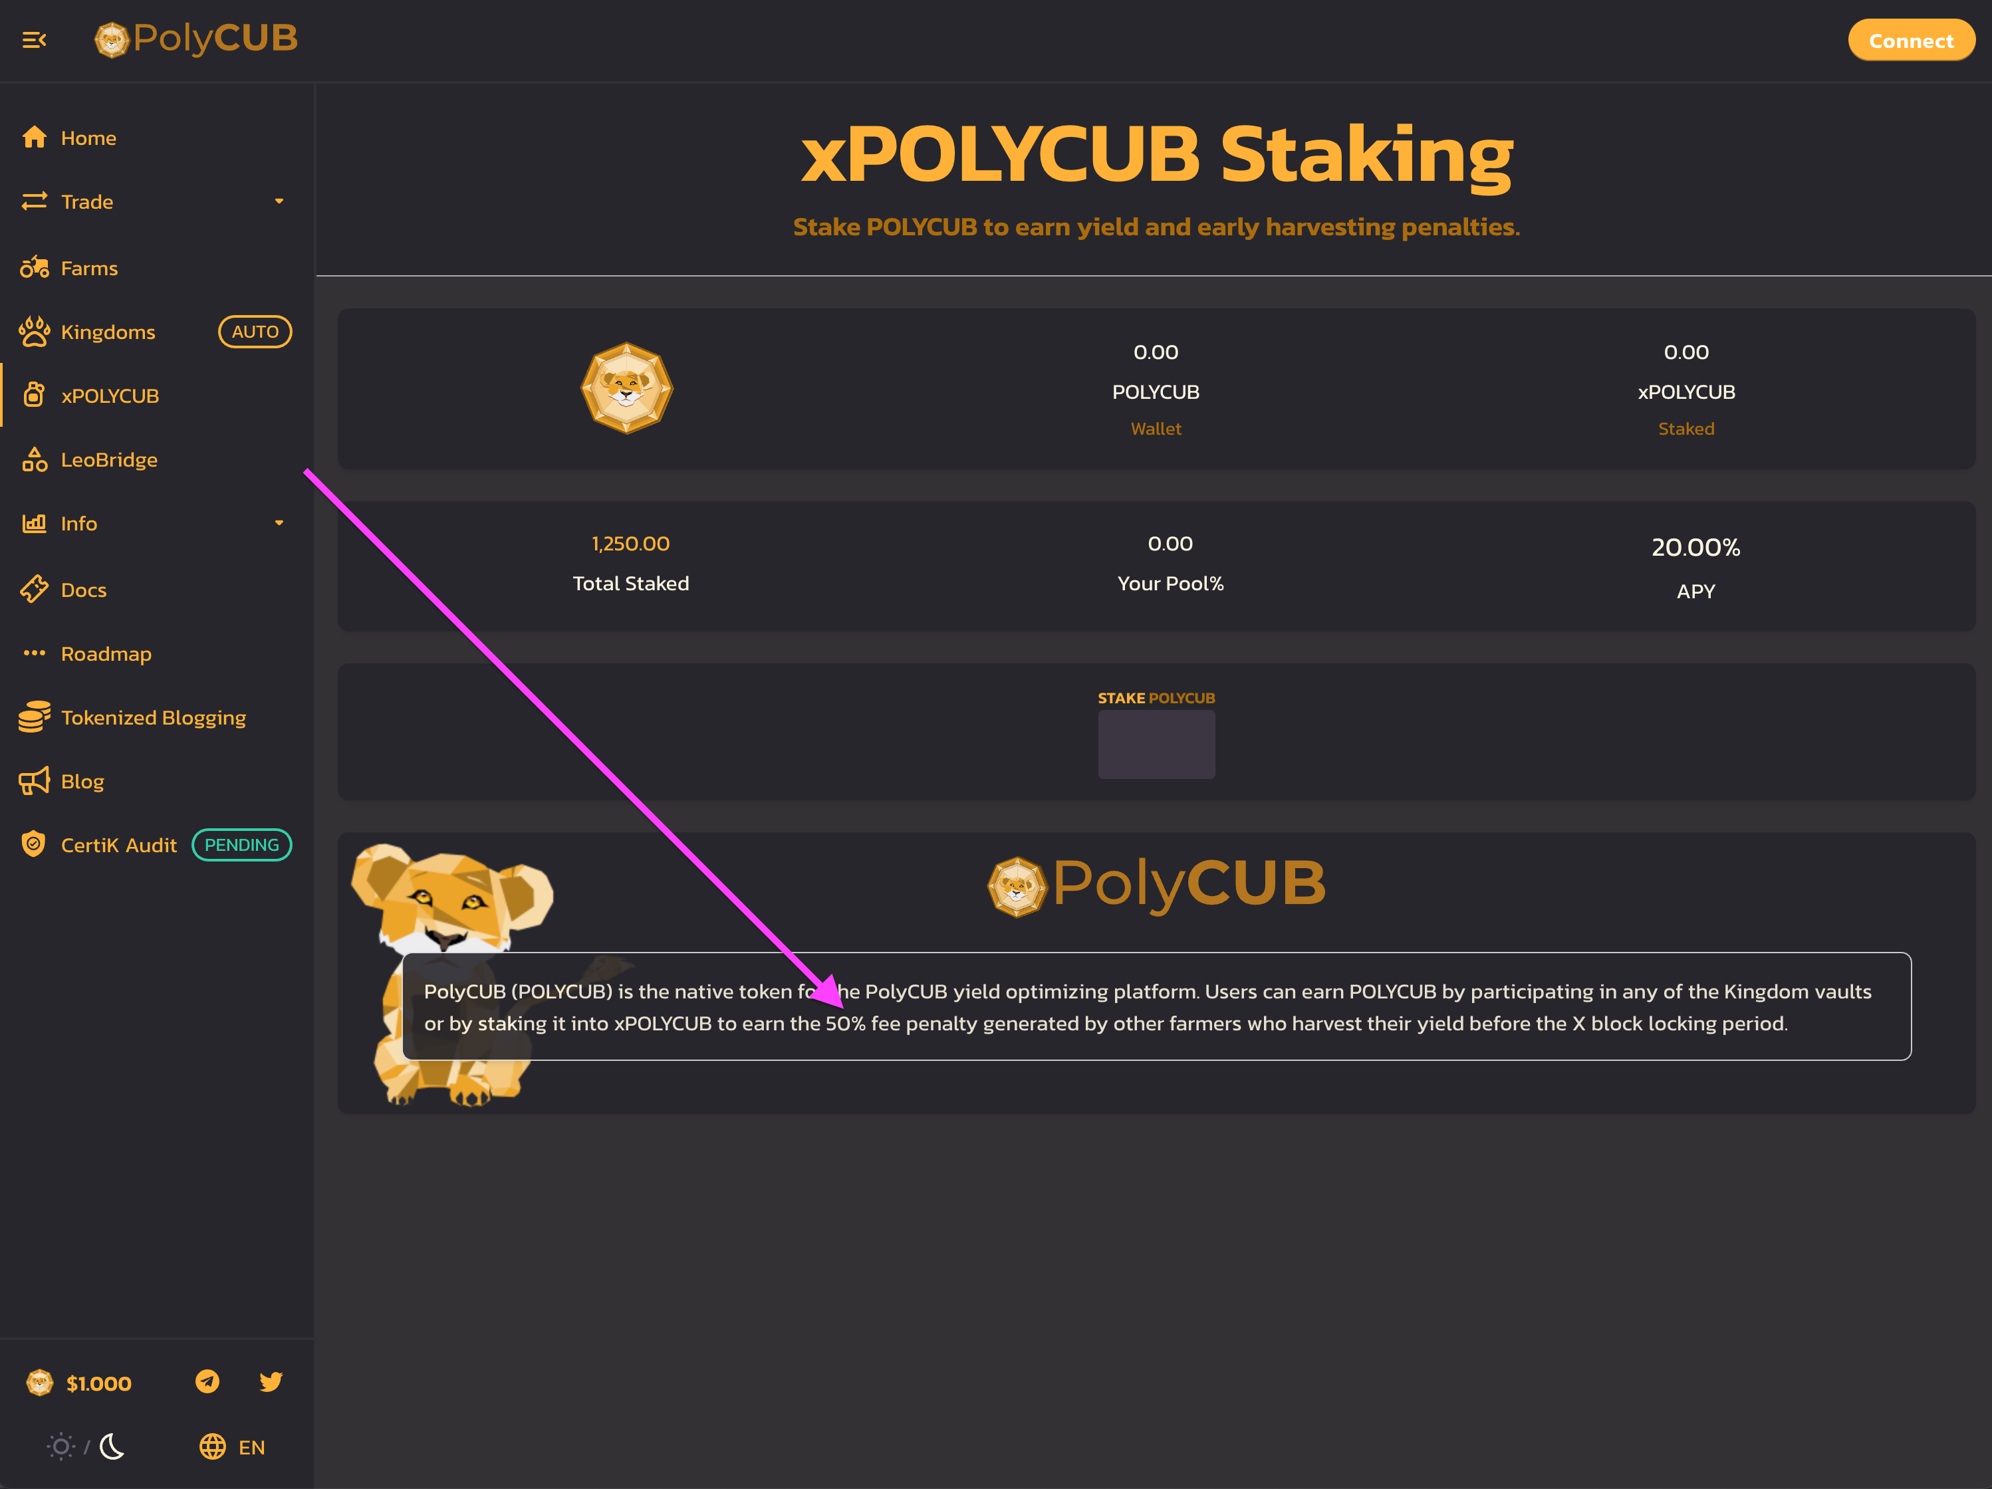Collapse the sidebar with the menu icon
This screenshot has height=1489, width=1992.
tap(34, 40)
